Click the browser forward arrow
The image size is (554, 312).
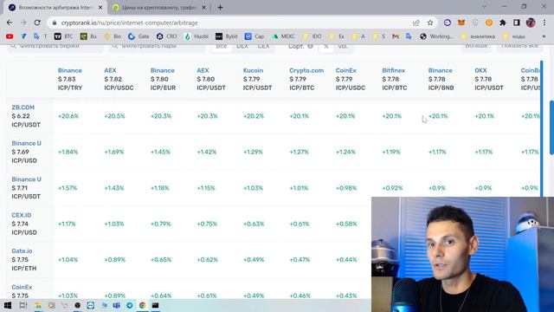pos(23,23)
